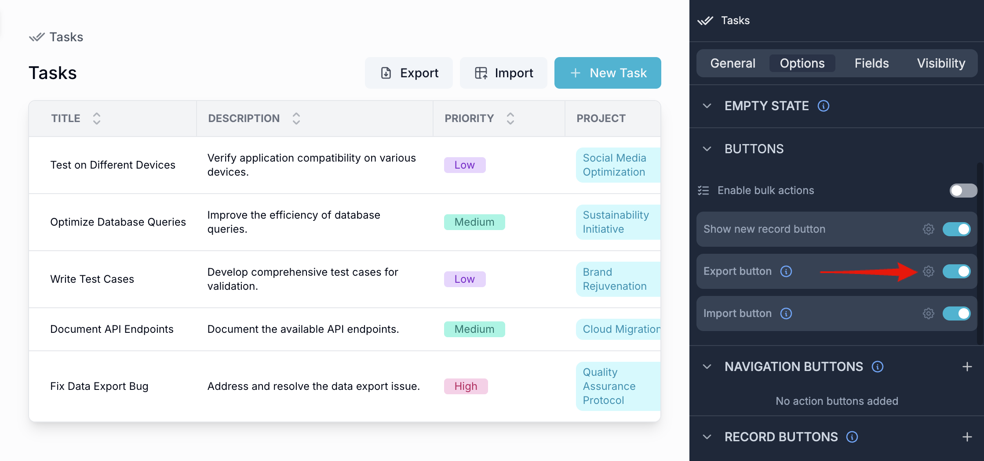Image resolution: width=984 pixels, height=461 pixels.
Task: Disable the Export button toggle
Action: (956, 271)
